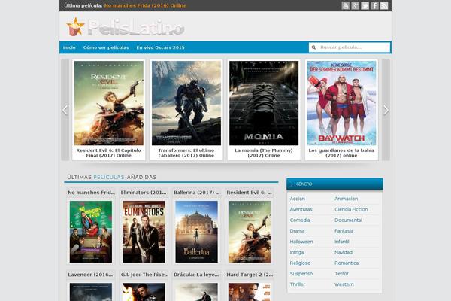Go to next carousel slide arrow

pos(386,110)
